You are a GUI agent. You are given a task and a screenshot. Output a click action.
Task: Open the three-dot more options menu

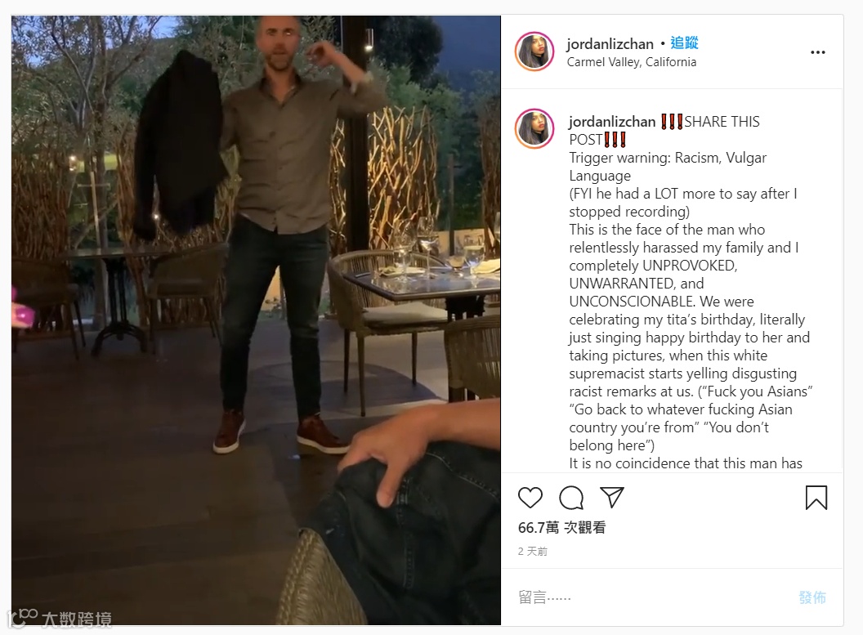pos(818,52)
